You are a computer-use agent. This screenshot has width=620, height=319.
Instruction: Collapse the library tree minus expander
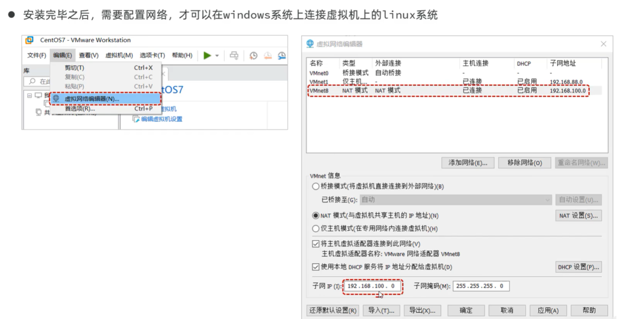click(29, 95)
